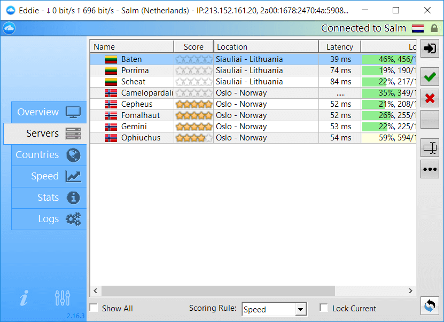Screen dimensions: 444x322
Task: Click the star rating of Fomalhaut
Action: pos(194,115)
